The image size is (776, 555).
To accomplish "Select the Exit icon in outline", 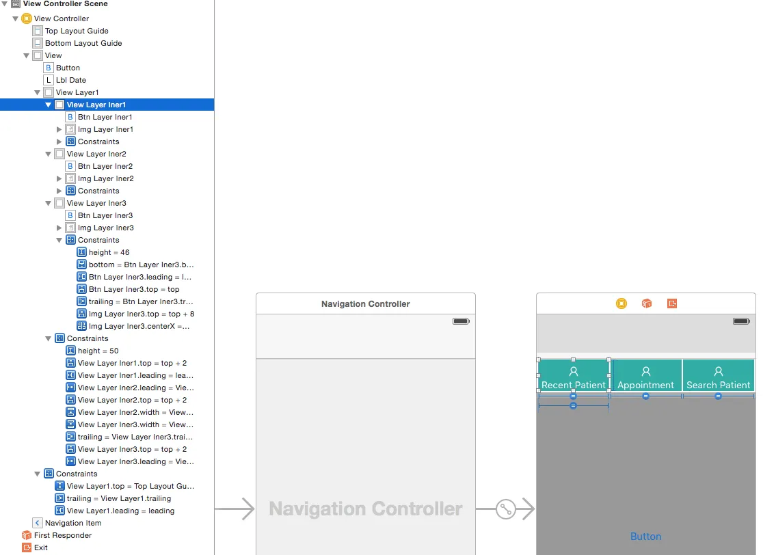I will pyautogui.click(x=27, y=547).
